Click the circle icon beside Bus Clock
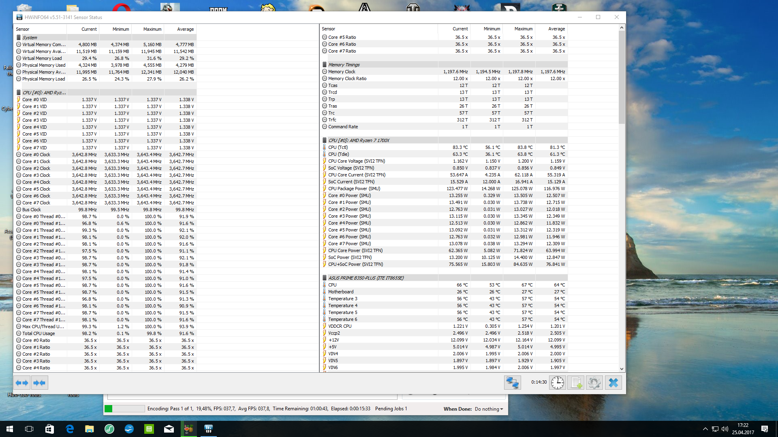The height and width of the screenshot is (437, 778). [19, 210]
